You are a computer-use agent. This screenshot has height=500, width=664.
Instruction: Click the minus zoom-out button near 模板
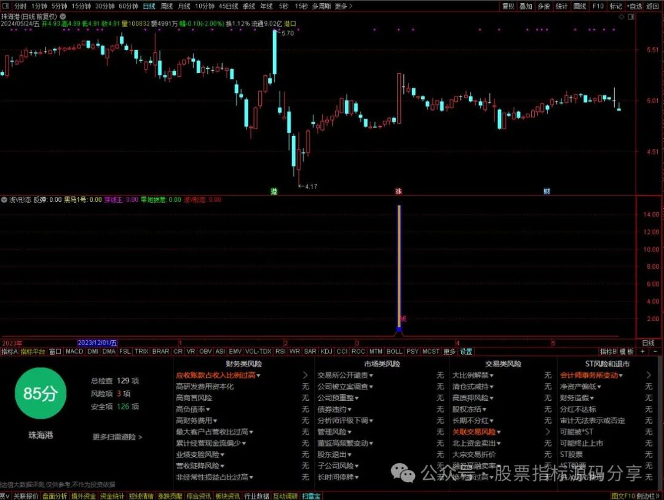pos(655,352)
